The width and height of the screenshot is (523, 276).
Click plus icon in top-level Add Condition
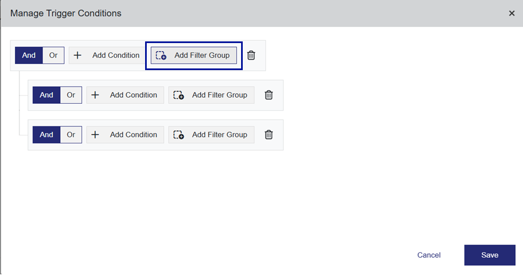78,55
